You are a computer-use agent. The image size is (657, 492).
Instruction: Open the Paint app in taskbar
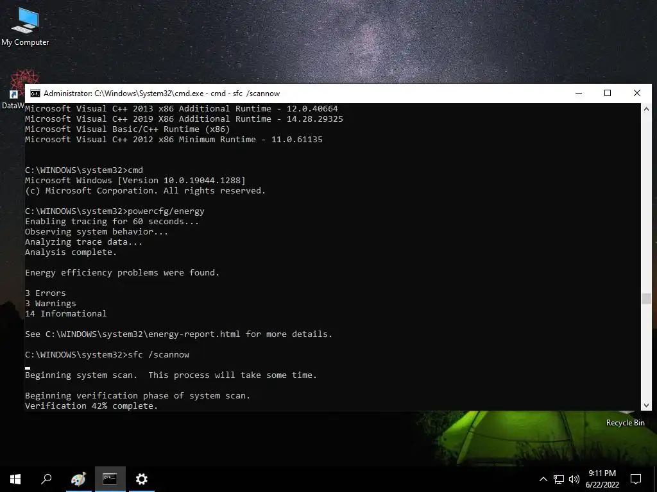(78, 479)
